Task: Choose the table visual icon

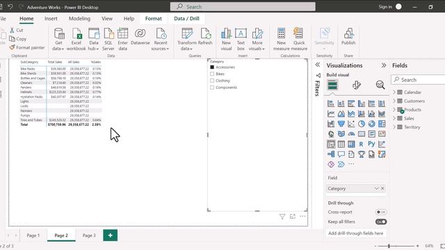Action: coord(341,144)
